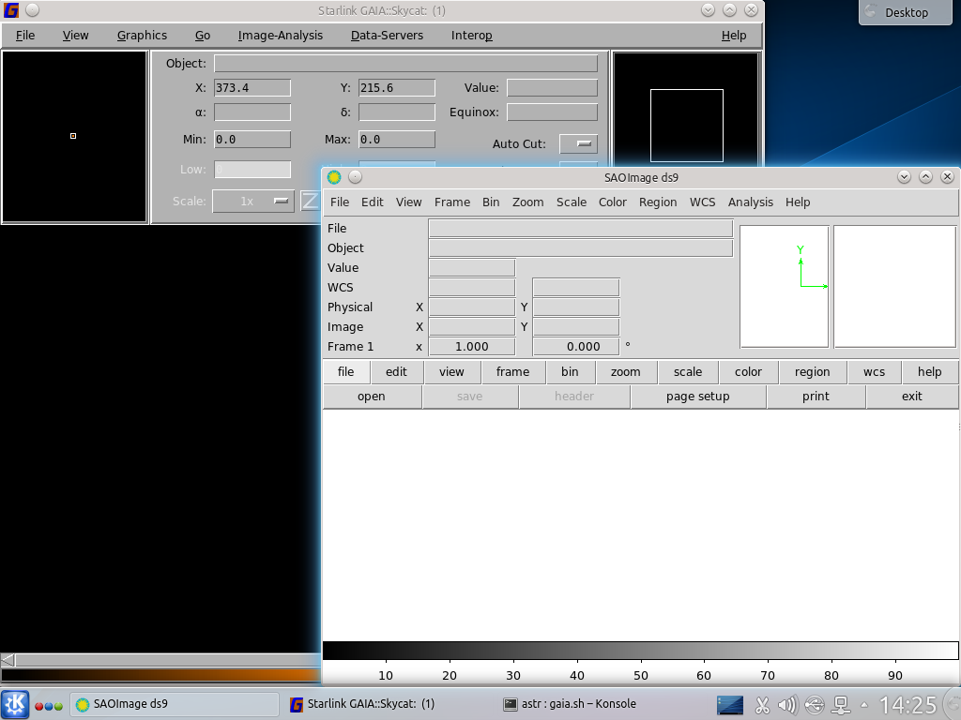Click ds9 'exit' button
The height and width of the screenshot is (720, 961).
[x=912, y=397]
